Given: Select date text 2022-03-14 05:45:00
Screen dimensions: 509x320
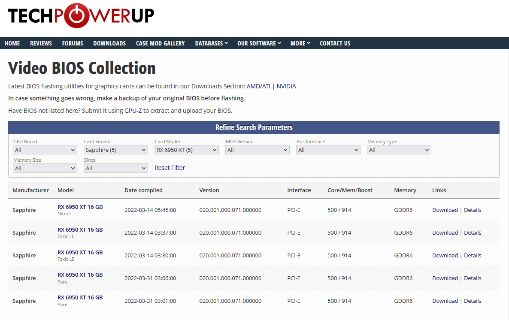Looking at the screenshot, I should pyautogui.click(x=150, y=210).
